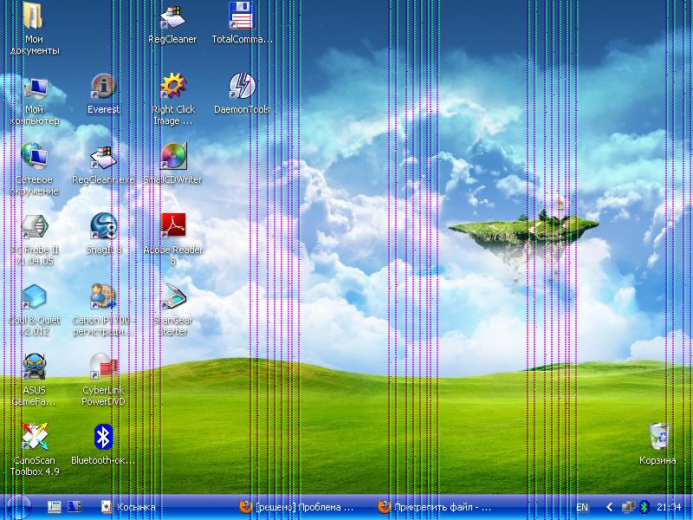Click the Bluetooth desktop shortcut
693x520 pixels.
[x=104, y=438]
